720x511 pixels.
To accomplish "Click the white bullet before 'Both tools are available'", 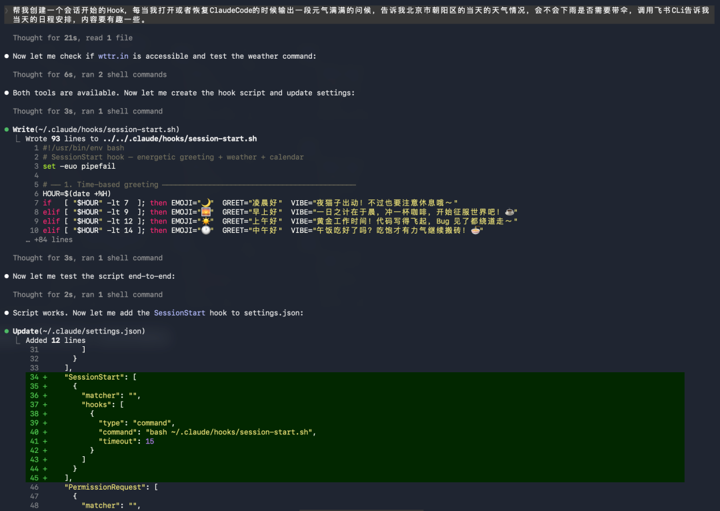I will click(7, 93).
